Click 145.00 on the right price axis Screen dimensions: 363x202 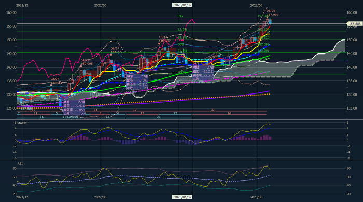click(352, 53)
